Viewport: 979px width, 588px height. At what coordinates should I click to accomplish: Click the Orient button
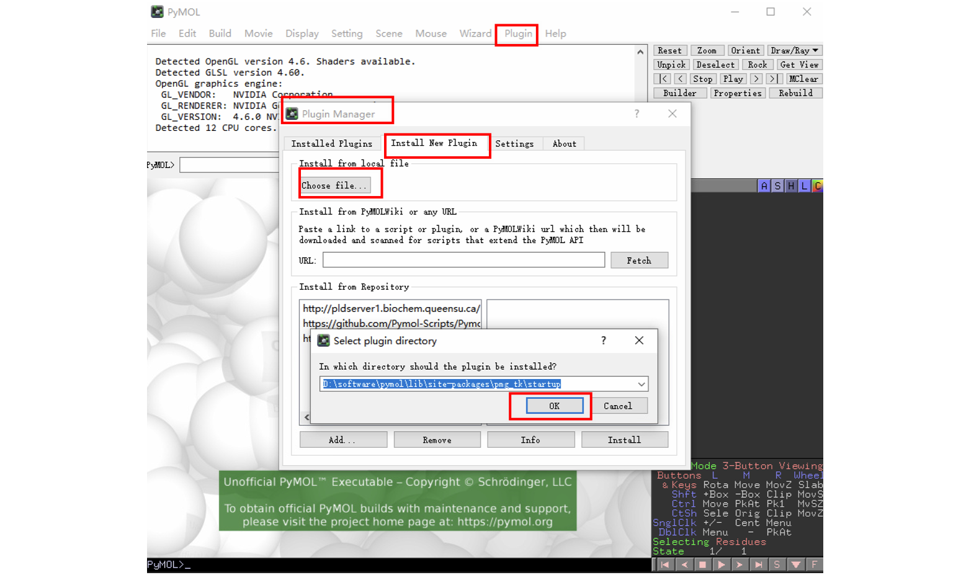pos(745,50)
